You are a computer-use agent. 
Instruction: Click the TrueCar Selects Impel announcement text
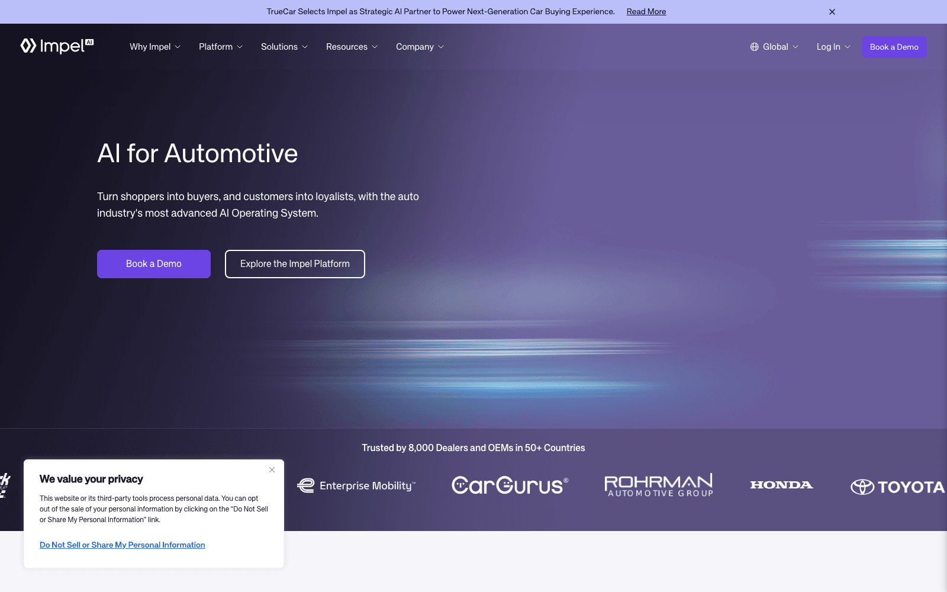point(441,11)
